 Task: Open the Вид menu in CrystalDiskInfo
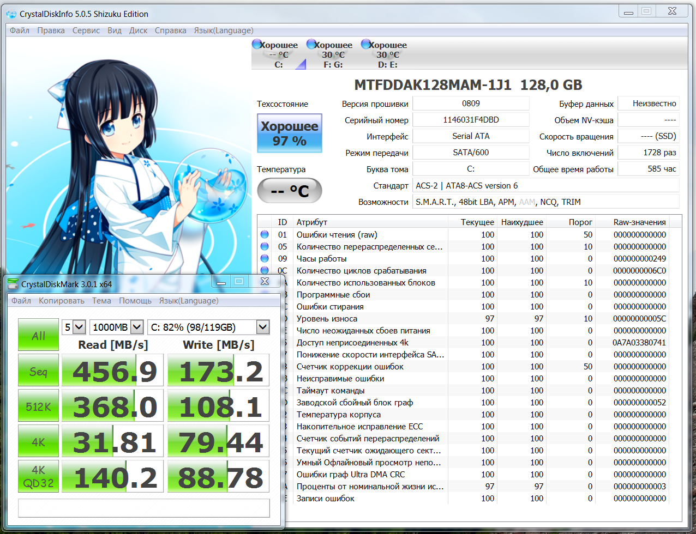pos(115,31)
